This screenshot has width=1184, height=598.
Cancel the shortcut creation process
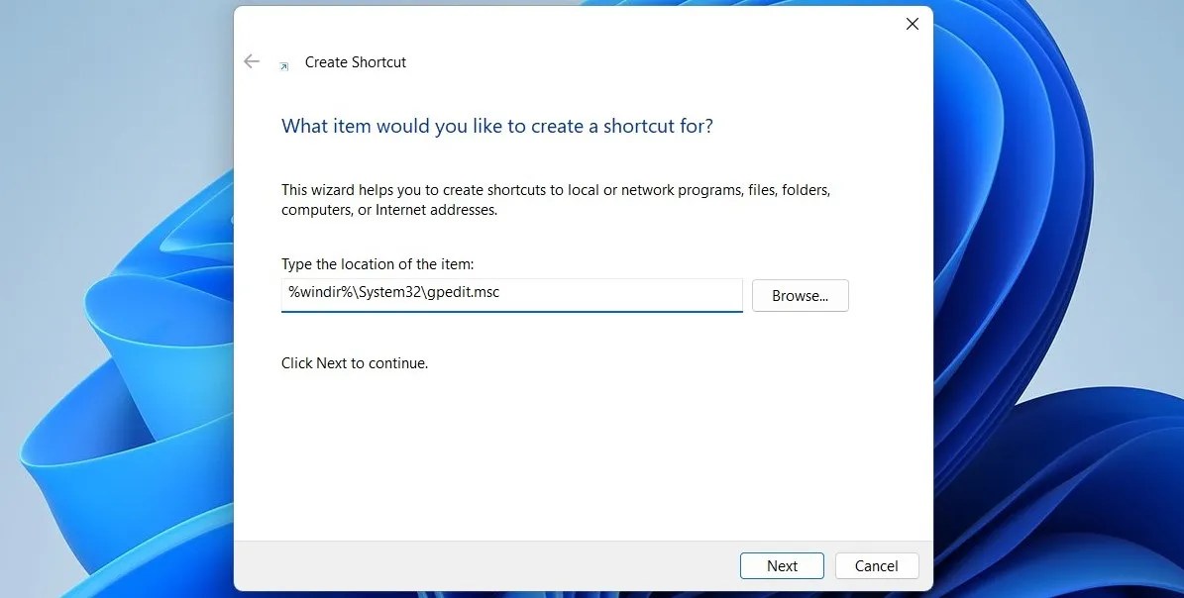pyautogui.click(x=877, y=565)
